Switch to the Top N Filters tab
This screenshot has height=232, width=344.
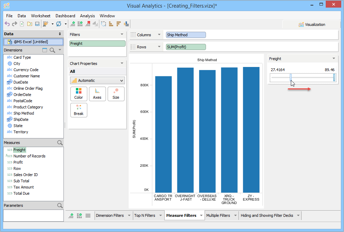coord(145,215)
